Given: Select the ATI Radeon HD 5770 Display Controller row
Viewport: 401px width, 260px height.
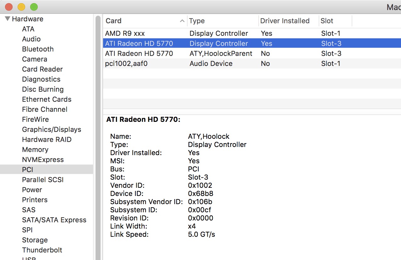Looking at the screenshot, I should (252, 43).
